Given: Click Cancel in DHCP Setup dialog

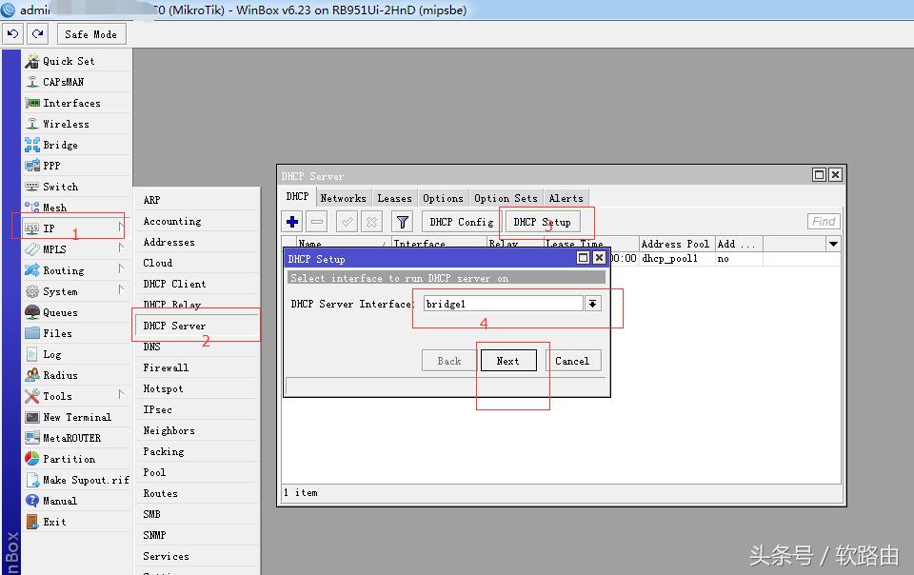Looking at the screenshot, I should pos(572,361).
